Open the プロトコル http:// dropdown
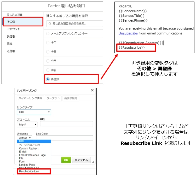 27,124
